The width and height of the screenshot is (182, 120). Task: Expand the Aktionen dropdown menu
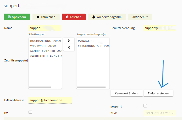coord(140,17)
